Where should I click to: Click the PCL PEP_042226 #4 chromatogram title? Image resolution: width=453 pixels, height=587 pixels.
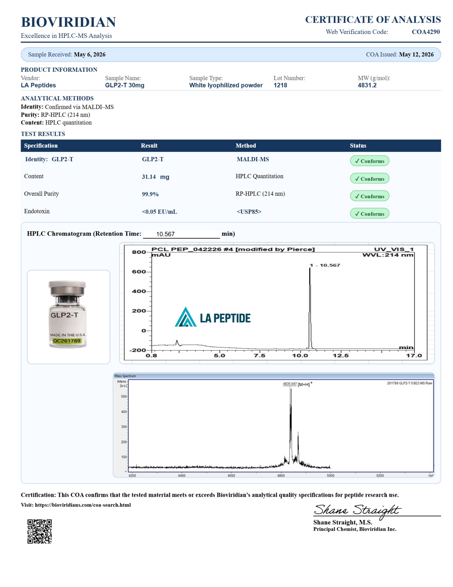[233, 249]
